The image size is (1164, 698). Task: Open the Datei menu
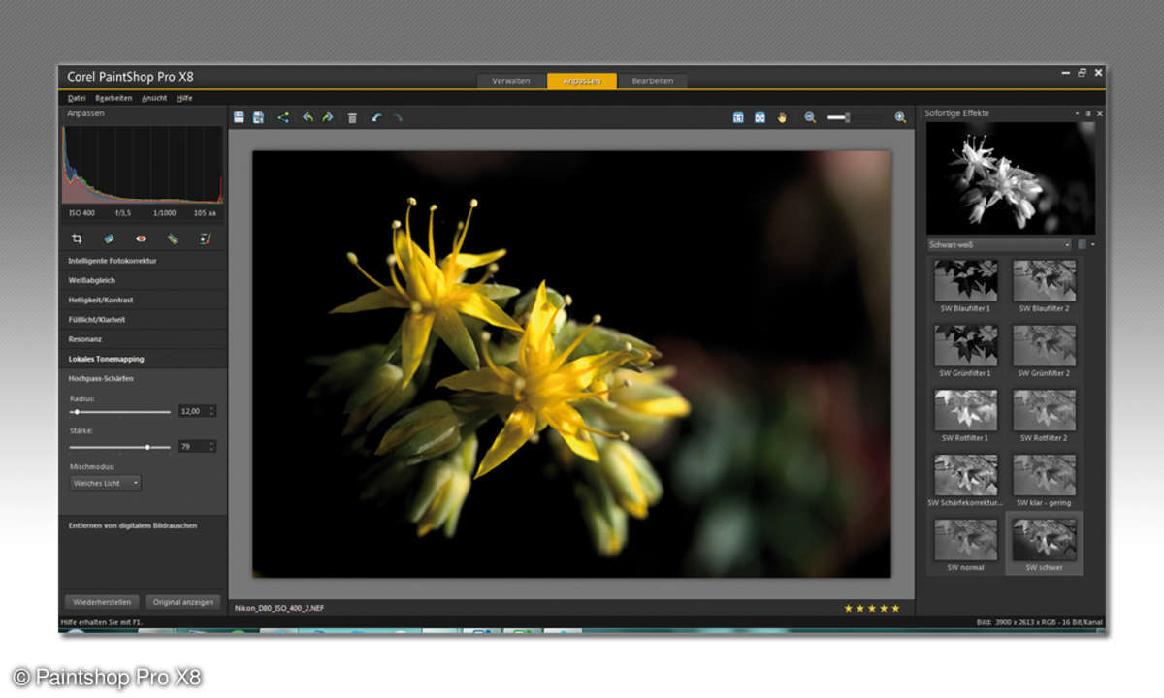77,98
